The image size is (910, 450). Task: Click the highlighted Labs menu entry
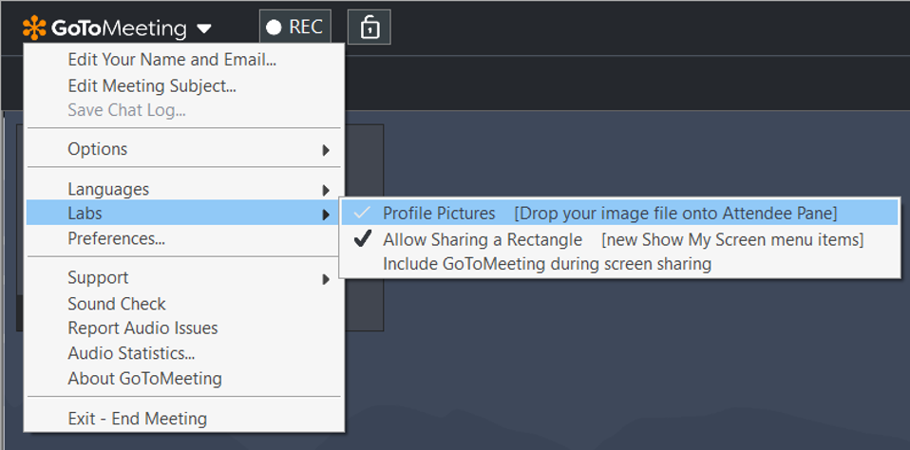click(183, 213)
